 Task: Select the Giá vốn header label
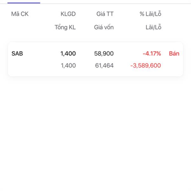pyautogui.click(x=104, y=27)
